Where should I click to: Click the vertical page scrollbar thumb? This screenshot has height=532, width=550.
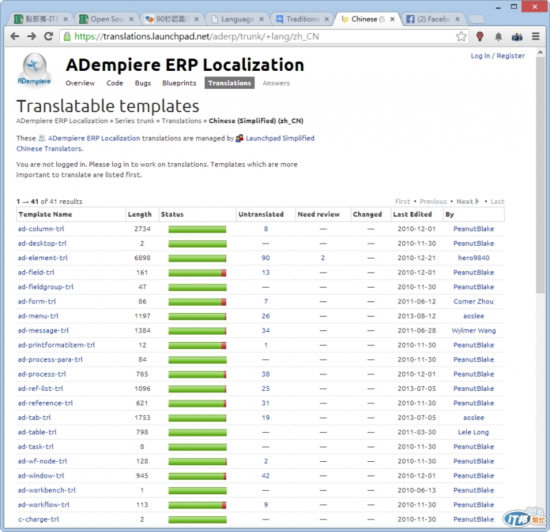tap(540, 175)
